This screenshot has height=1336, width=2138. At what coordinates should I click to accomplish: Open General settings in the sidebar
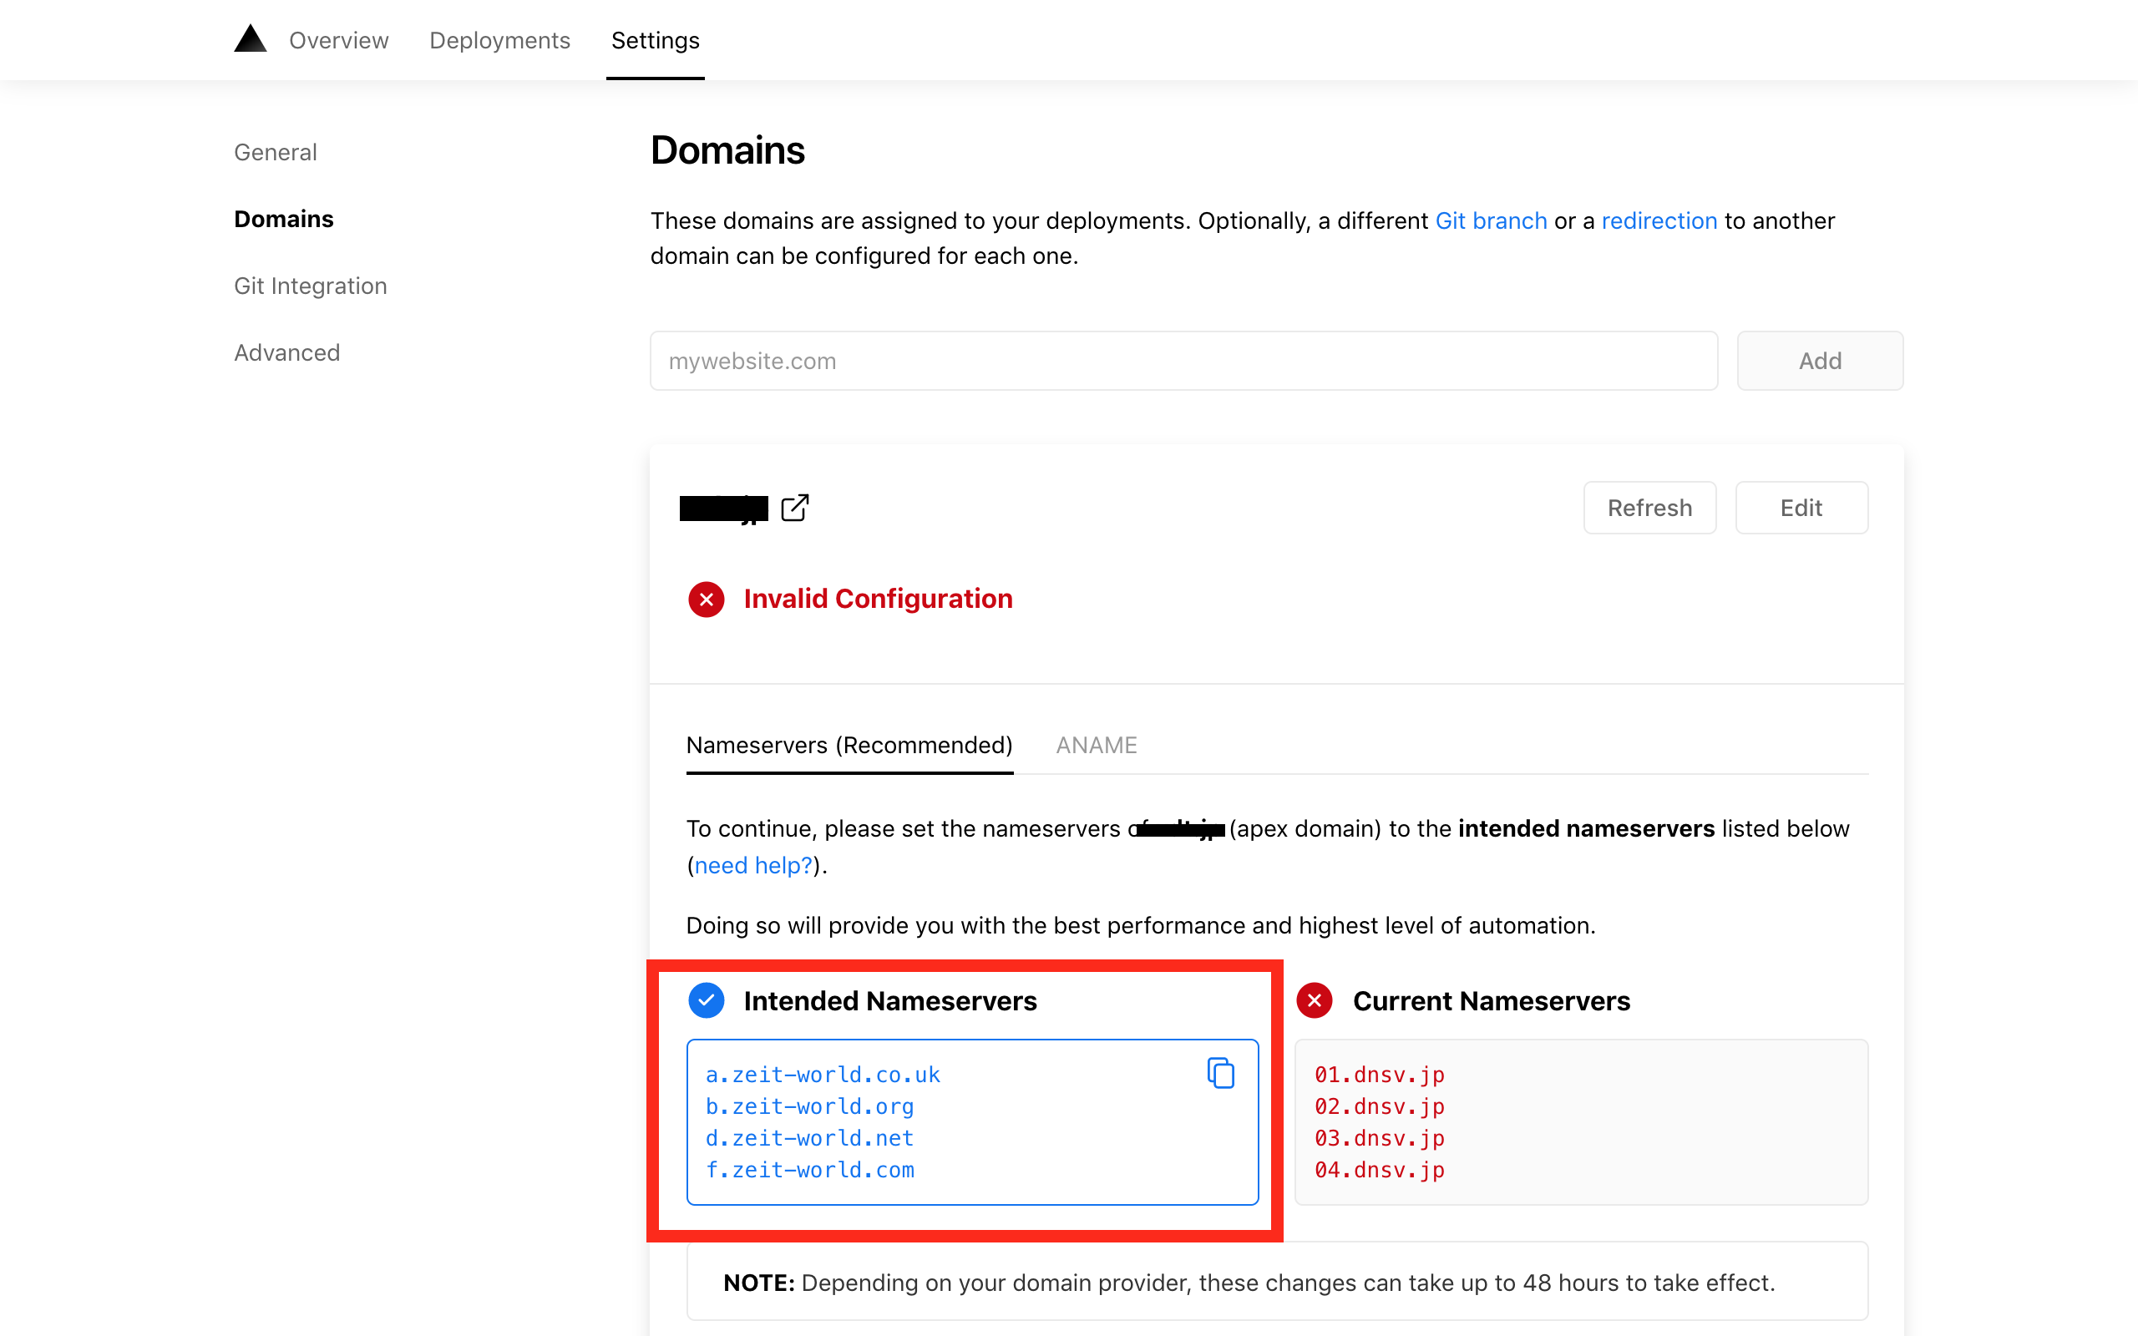point(275,152)
